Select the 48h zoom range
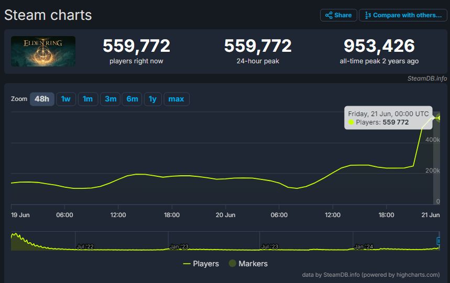The width and height of the screenshot is (450, 283). (42, 99)
